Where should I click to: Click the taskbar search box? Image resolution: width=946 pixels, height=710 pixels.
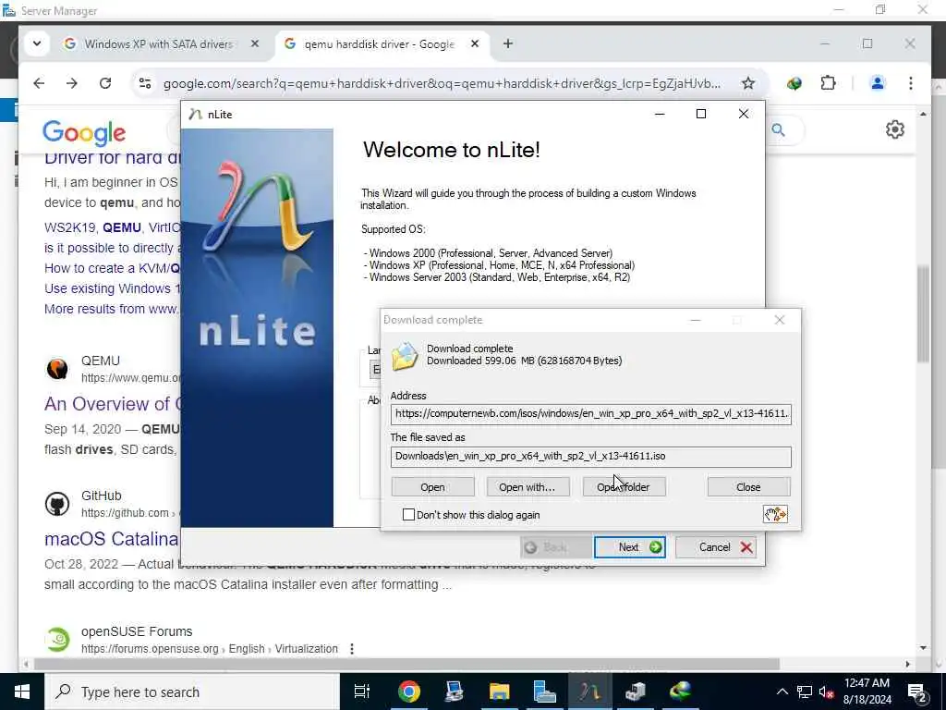193,692
